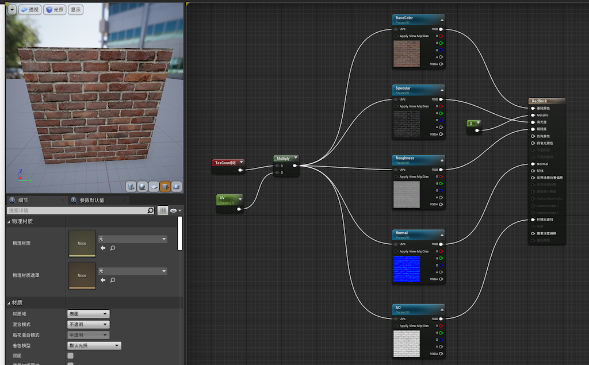
Task: Enable the 双面 two-sided checkbox
Action: 70,356
